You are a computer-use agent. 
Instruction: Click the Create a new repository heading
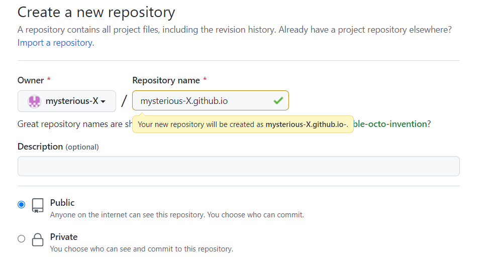tap(96, 12)
